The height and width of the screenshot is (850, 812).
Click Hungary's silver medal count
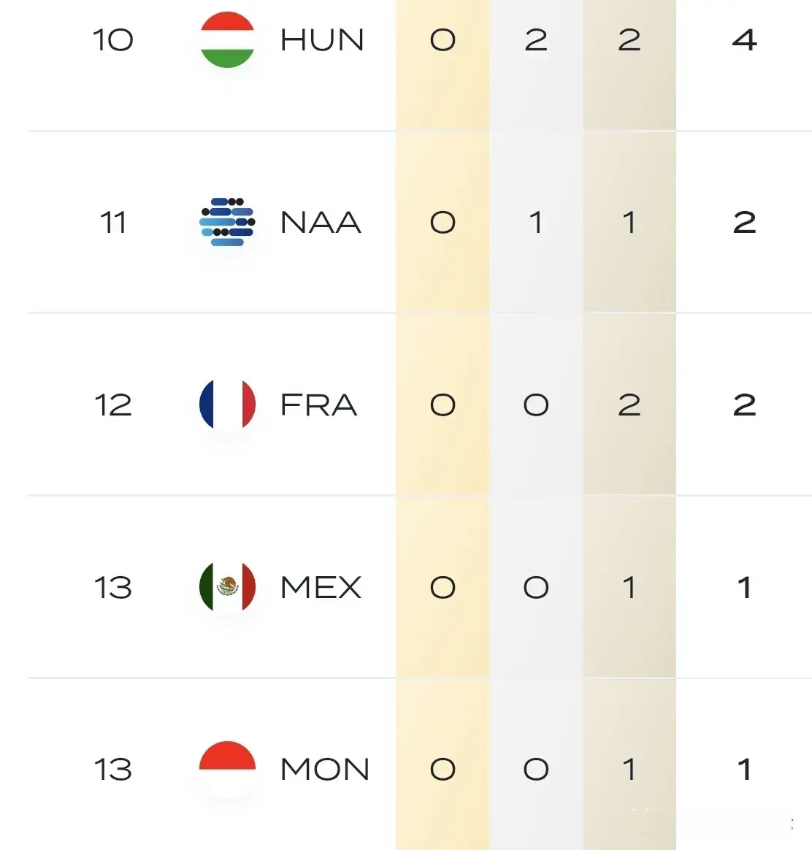tap(536, 40)
